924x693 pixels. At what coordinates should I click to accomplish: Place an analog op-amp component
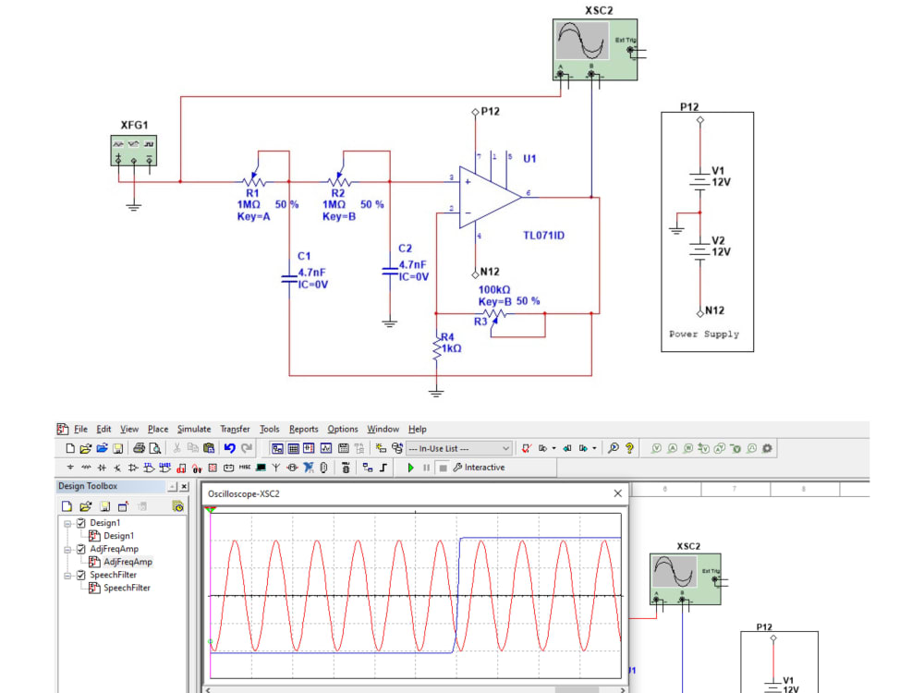[133, 468]
